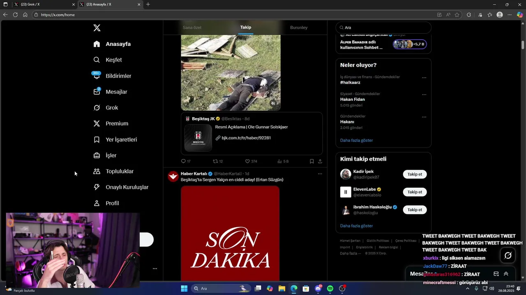
Task: Follow Kadir İpek with Takip et
Action: click(415, 174)
